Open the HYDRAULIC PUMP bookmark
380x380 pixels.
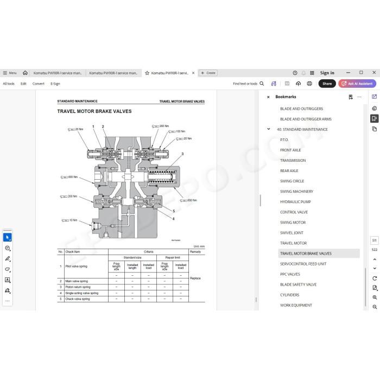pos(295,202)
